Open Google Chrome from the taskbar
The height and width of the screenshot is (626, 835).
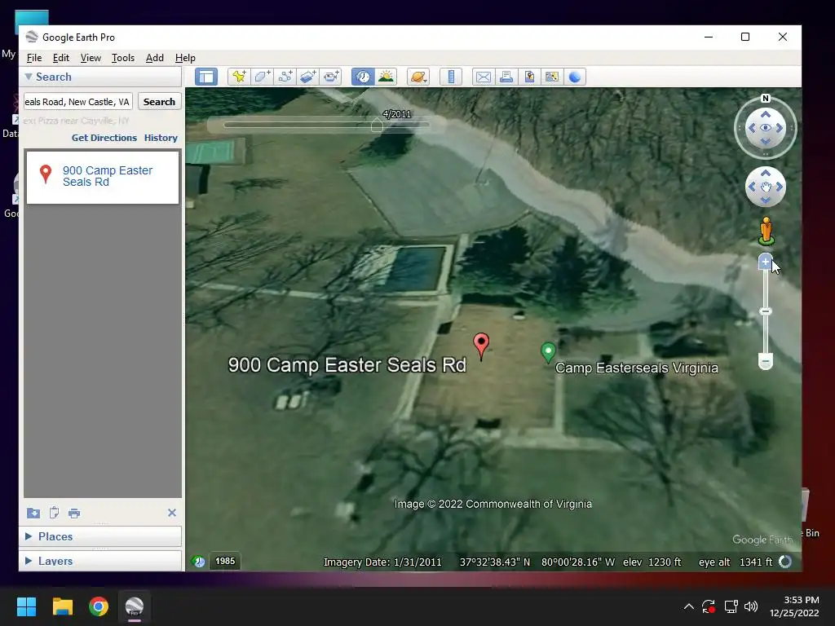click(99, 606)
